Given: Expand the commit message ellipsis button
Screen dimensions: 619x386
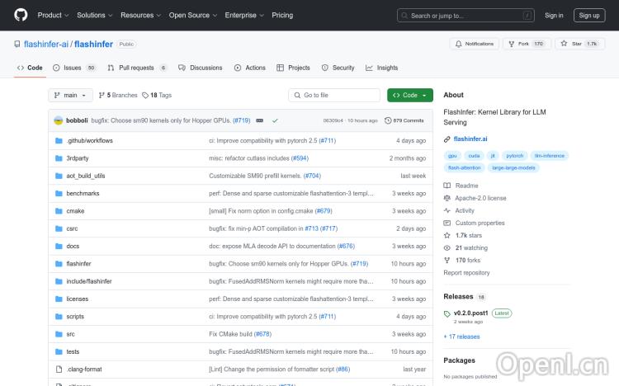Looking at the screenshot, I should 259,120.
